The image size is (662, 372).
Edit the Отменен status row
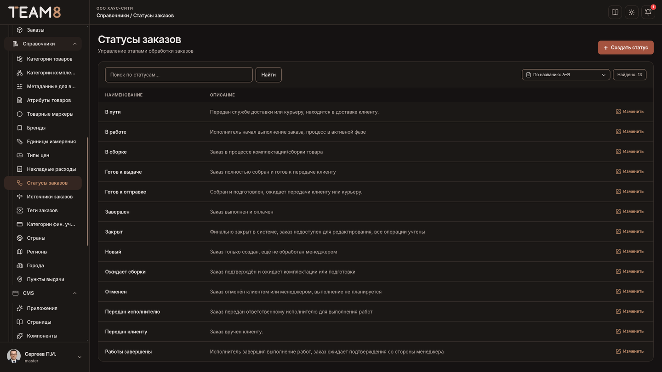coord(630,291)
